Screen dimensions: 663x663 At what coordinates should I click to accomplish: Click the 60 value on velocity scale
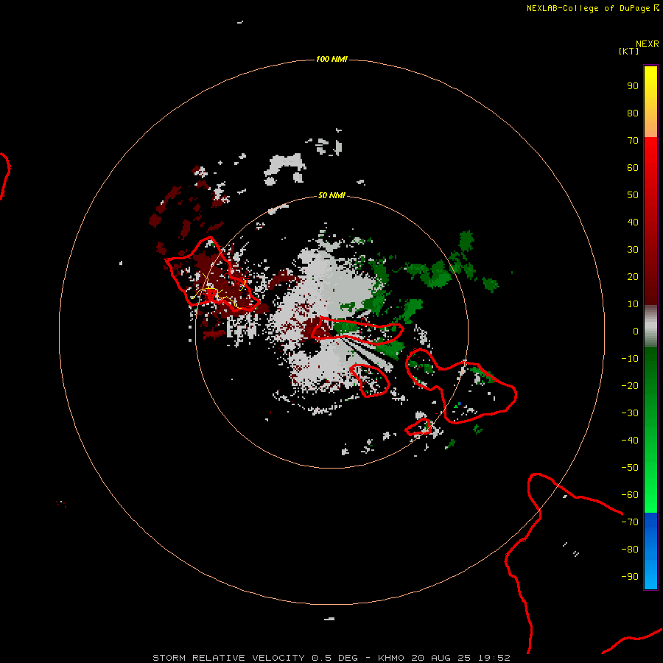[633, 167]
